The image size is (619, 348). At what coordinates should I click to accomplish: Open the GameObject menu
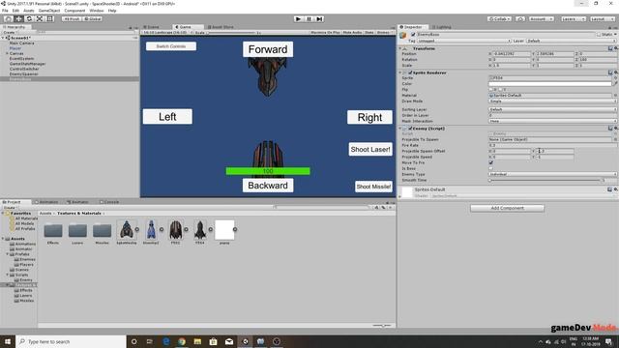tap(49, 11)
